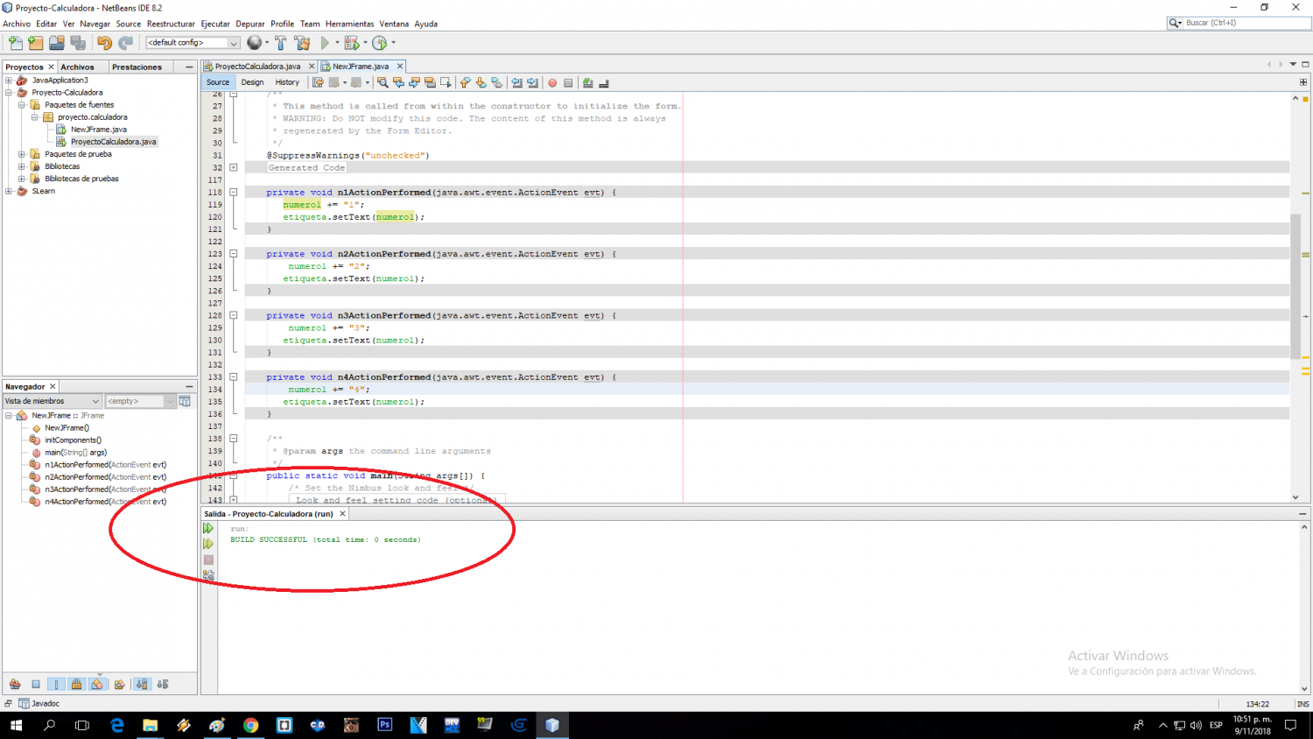Run the project with green play icon
Screen dimensions: 1313x739
pos(326,43)
